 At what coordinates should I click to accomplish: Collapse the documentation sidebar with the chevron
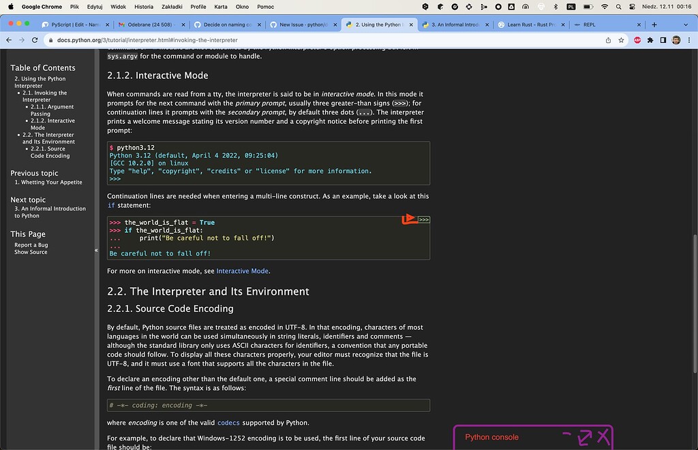pyautogui.click(x=96, y=250)
